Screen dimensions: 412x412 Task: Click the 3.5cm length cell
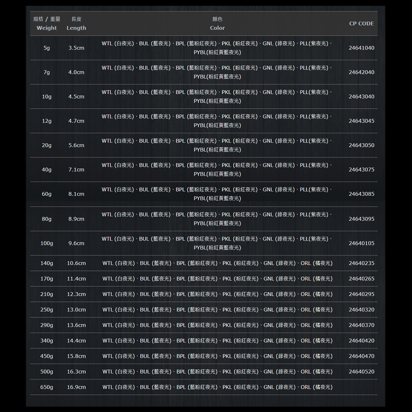tap(76, 48)
